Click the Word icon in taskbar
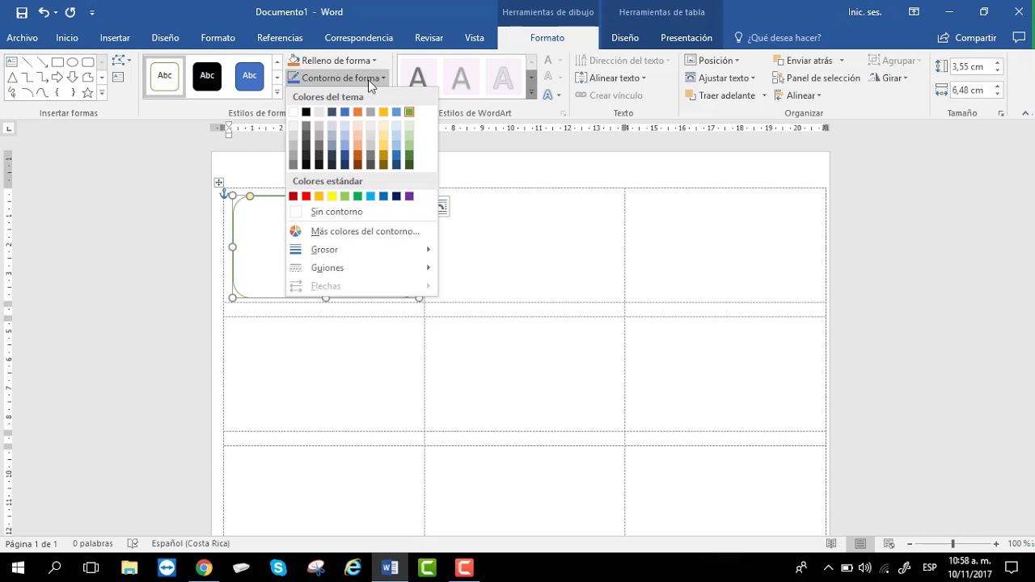The height and width of the screenshot is (582, 1035). click(x=391, y=567)
